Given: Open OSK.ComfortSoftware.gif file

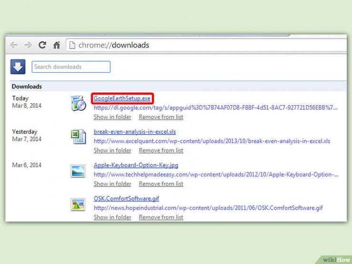Looking at the screenshot, I should click(x=127, y=199).
